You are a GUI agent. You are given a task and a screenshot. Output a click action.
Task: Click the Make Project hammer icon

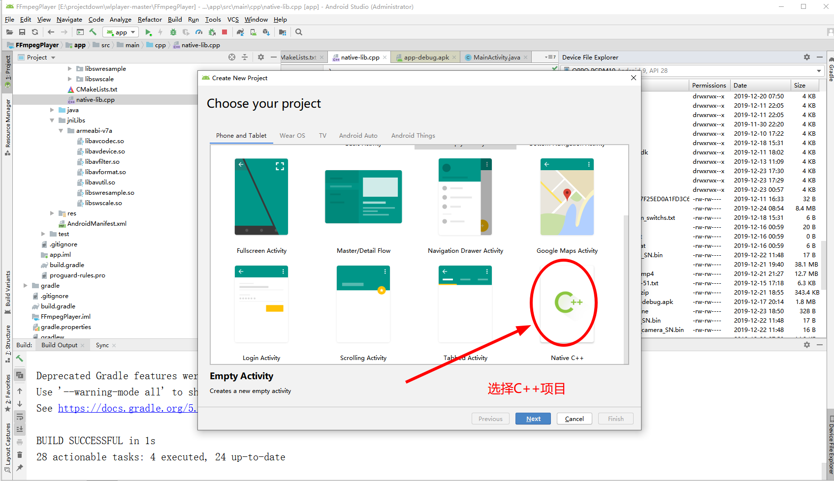[93, 32]
